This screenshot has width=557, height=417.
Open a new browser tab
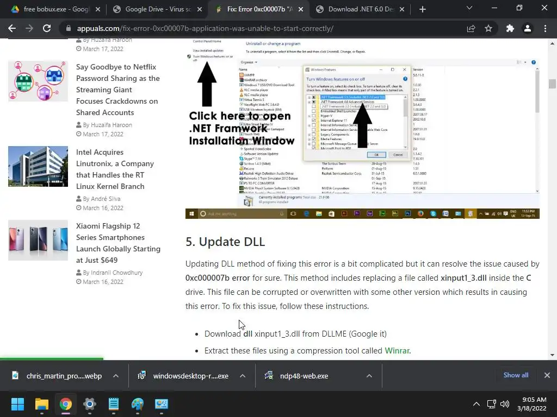(x=422, y=9)
